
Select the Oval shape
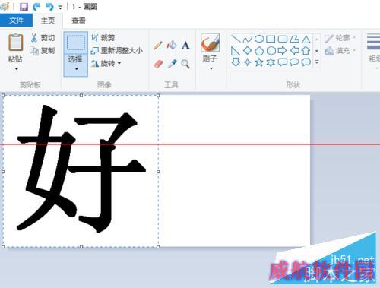point(259,39)
